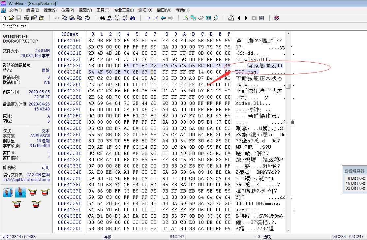Click the 页面 13314 / 52483 status field
367x240 pixels.
coord(19,237)
